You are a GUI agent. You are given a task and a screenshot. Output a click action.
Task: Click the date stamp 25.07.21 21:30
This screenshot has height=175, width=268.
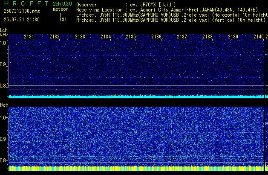point(22,20)
